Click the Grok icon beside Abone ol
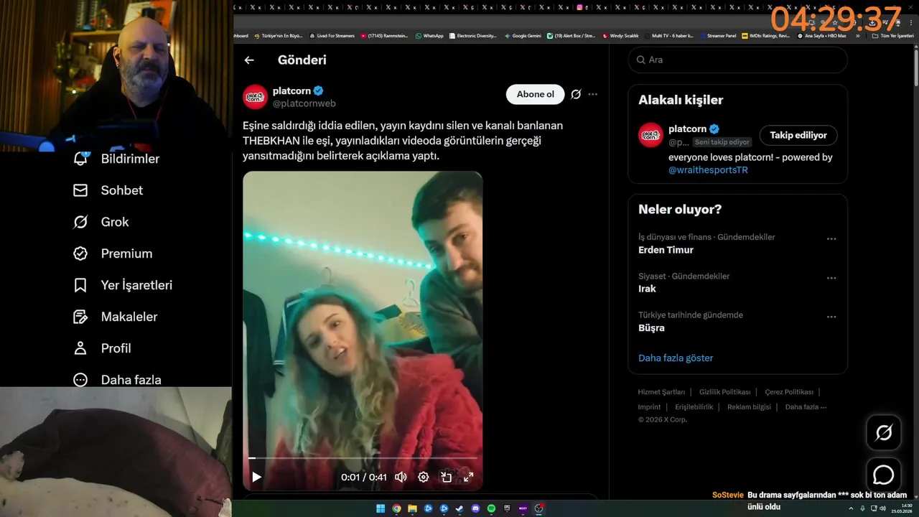This screenshot has height=517, width=919. click(x=576, y=94)
